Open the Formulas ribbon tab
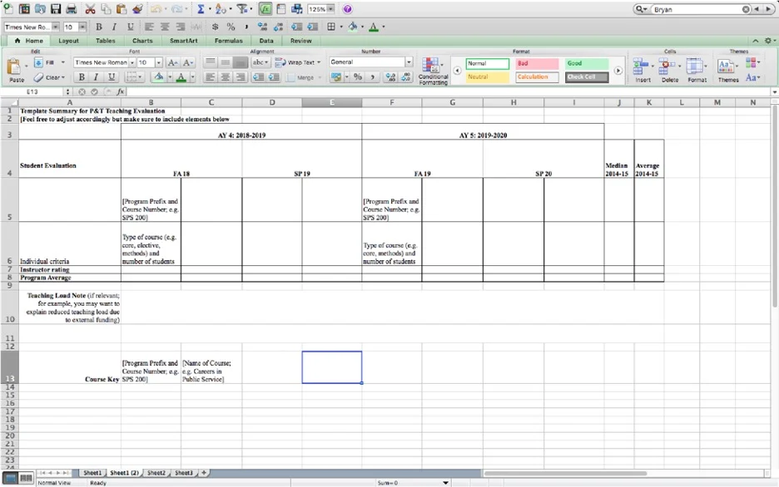Screen dimensions: 779x487 click(x=229, y=41)
